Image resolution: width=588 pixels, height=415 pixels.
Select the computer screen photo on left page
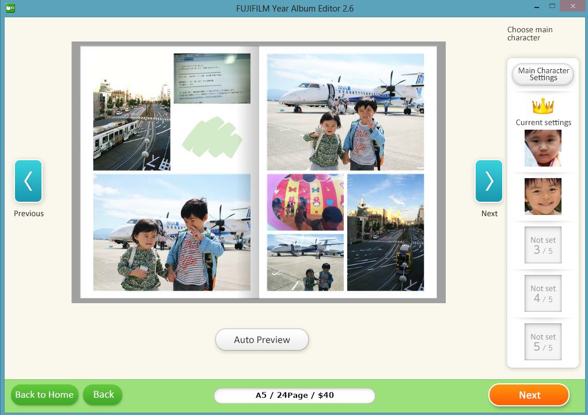[x=212, y=78]
